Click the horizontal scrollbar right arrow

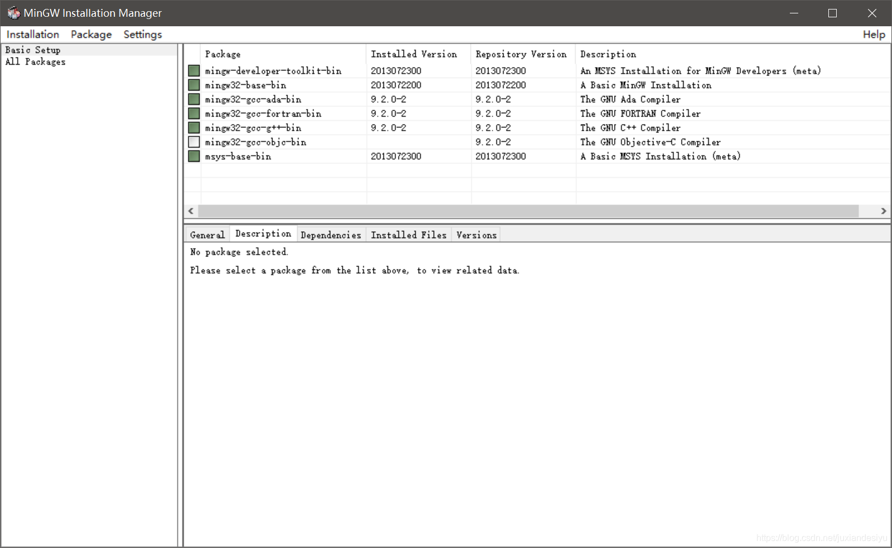(x=884, y=211)
